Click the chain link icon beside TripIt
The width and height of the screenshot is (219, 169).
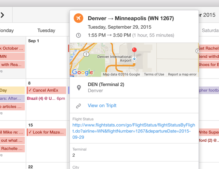[79, 106]
